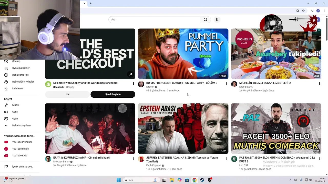The image size is (328, 184).
Task: Open Chrome profile avatar in toolbar
Action: pyautogui.click(x=318, y=11)
